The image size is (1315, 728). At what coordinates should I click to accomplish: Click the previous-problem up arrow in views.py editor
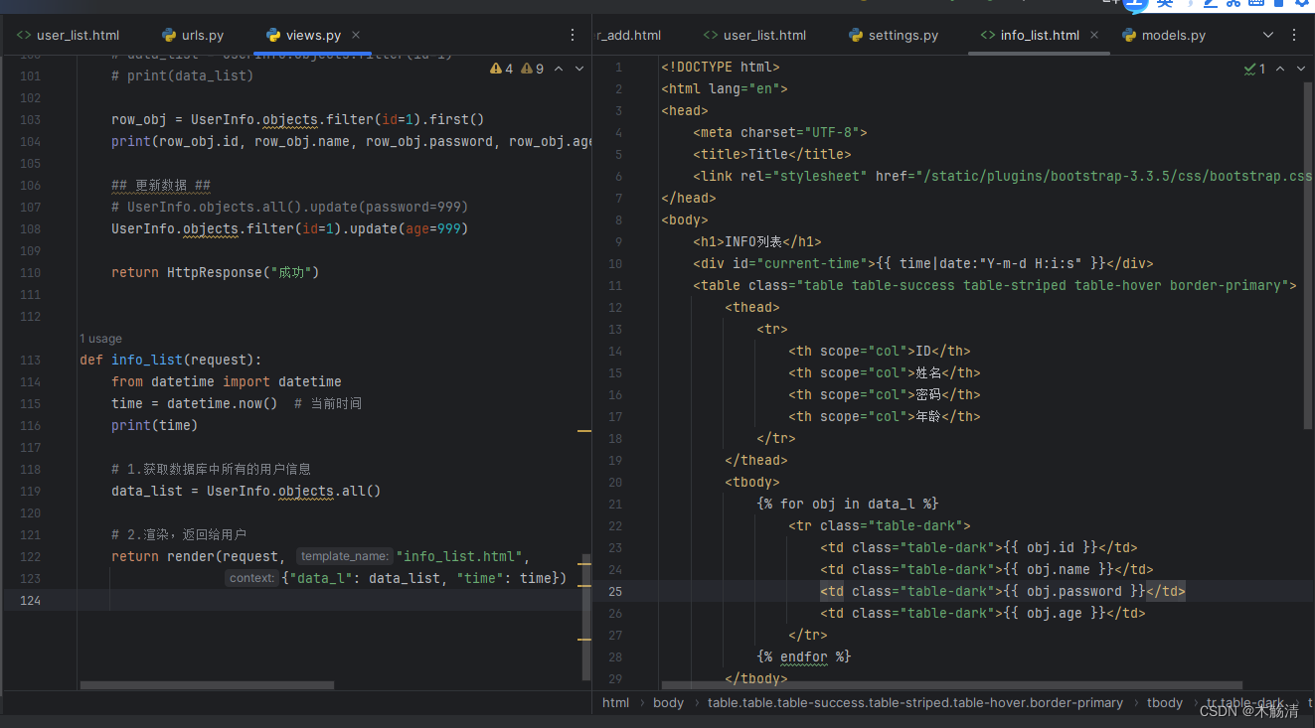[557, 69]
